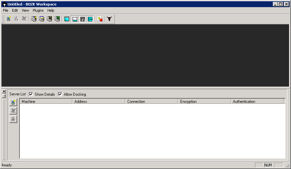Click the add server icon beside the server list
This screenshot has width=291, height=169.
coord(13,103)
